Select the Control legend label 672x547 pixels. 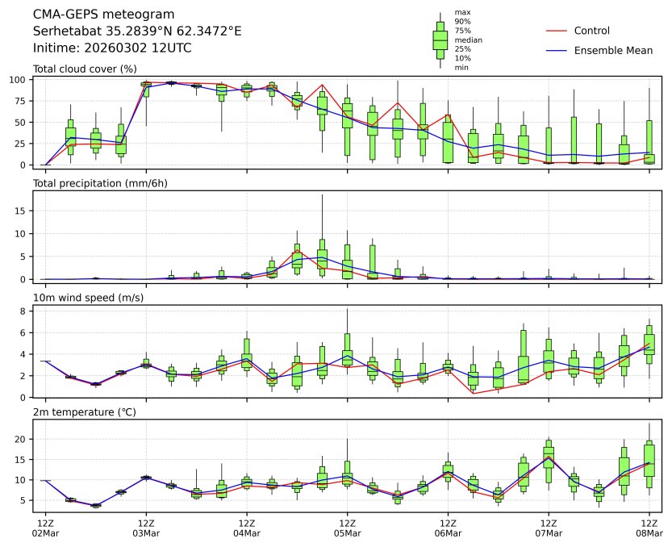click(x=591, y=31)
